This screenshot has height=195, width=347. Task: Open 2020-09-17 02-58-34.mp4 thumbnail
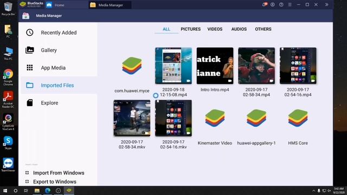pyautogui.click(x=256, y=66)
